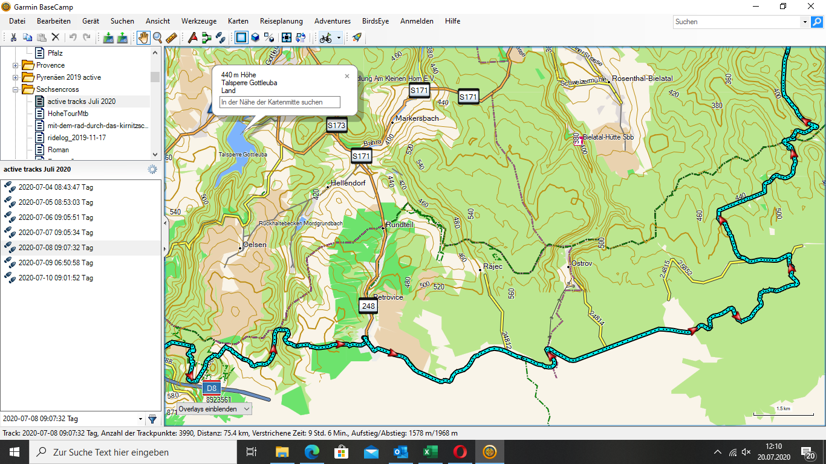The image size is (826, 464).
Task: Select the Zoom magnifier tool
Action: (x=157, y=37)
